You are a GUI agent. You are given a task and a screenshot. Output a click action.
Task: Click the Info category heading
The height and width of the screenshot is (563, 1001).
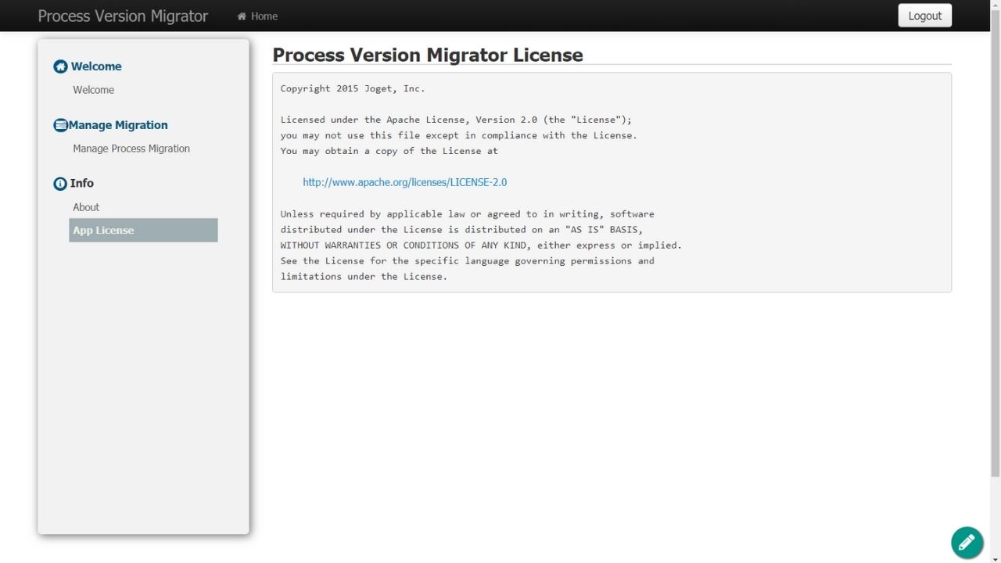82,183
